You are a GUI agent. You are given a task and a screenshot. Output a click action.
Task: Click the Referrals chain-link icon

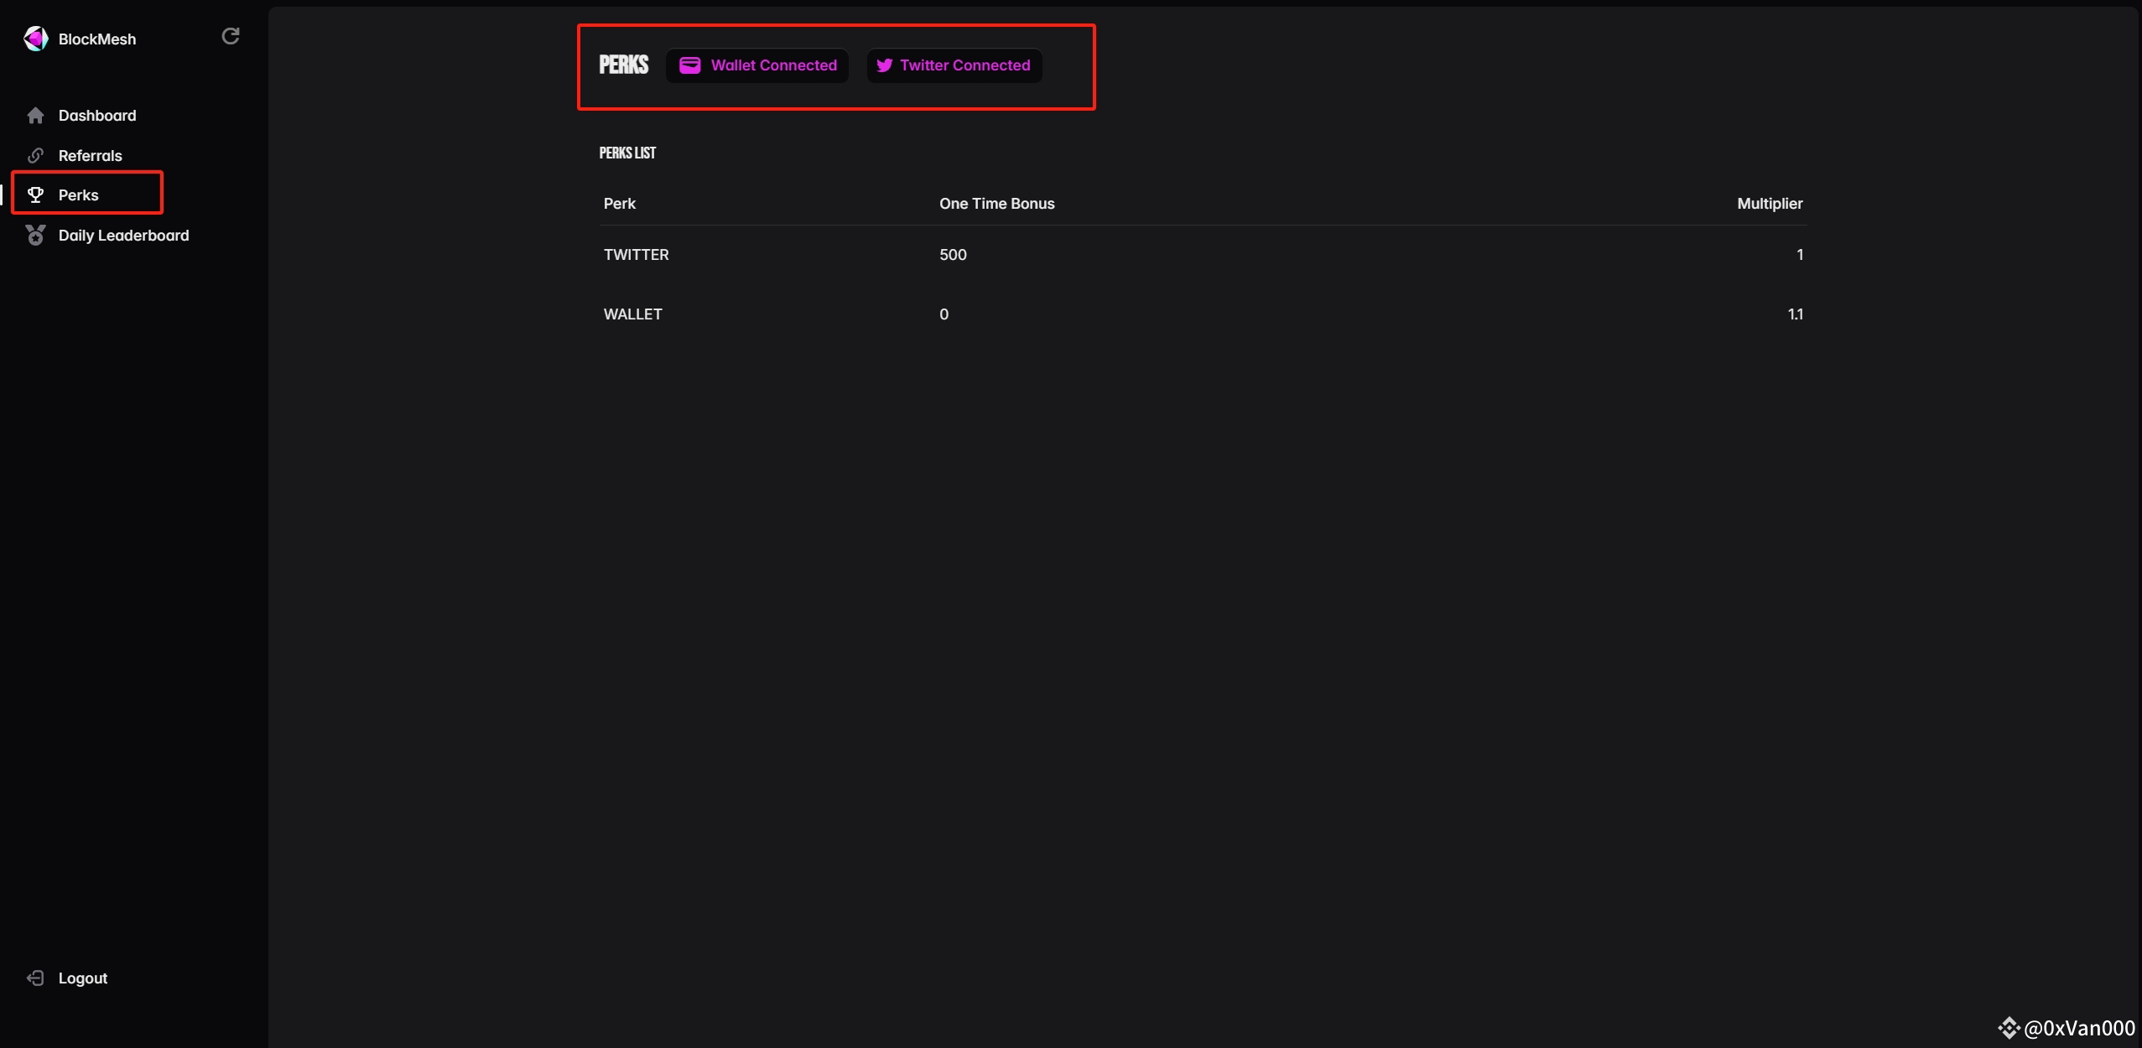tap(35, 156)
